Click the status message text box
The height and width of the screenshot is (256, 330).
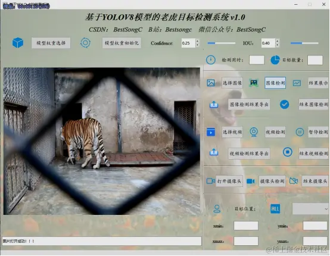pyautogui.click(x=102, y=241)
